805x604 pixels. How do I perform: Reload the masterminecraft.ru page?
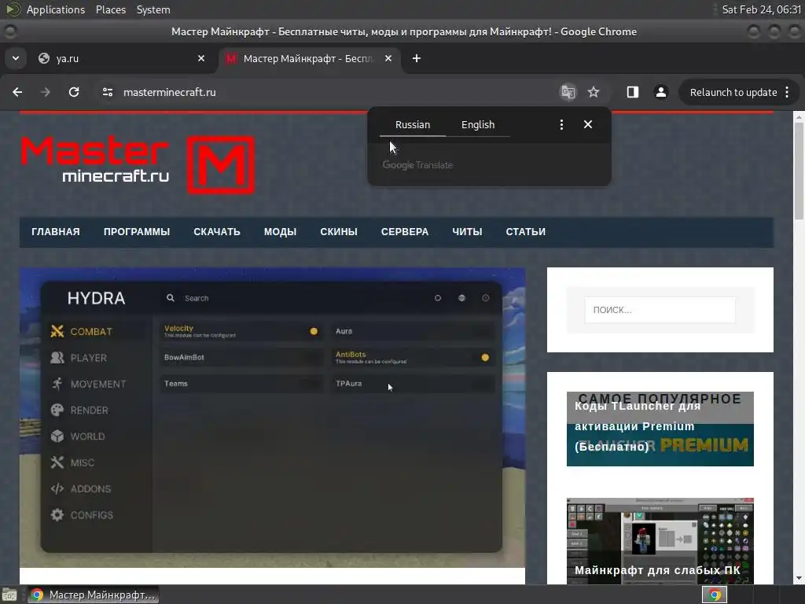pos(74,92)
